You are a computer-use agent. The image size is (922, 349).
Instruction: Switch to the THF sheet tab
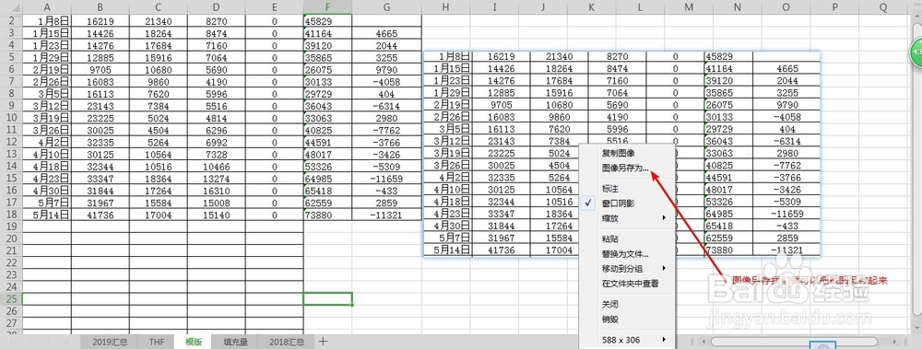tap(157, 342)
